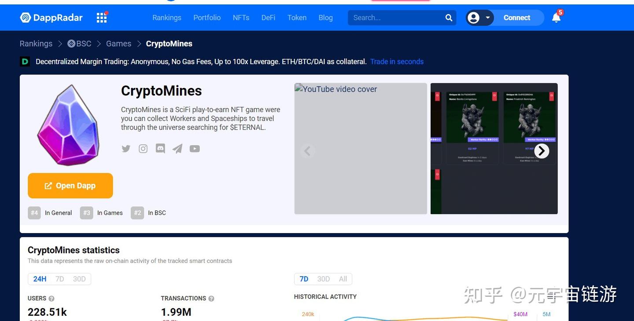The image size is (634, 321).
Task: Click the 1.99M transactions value
Action: [x=176, y=312]
